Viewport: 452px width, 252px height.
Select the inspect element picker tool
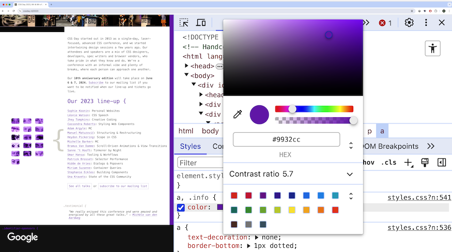click(x=184, y=23)
